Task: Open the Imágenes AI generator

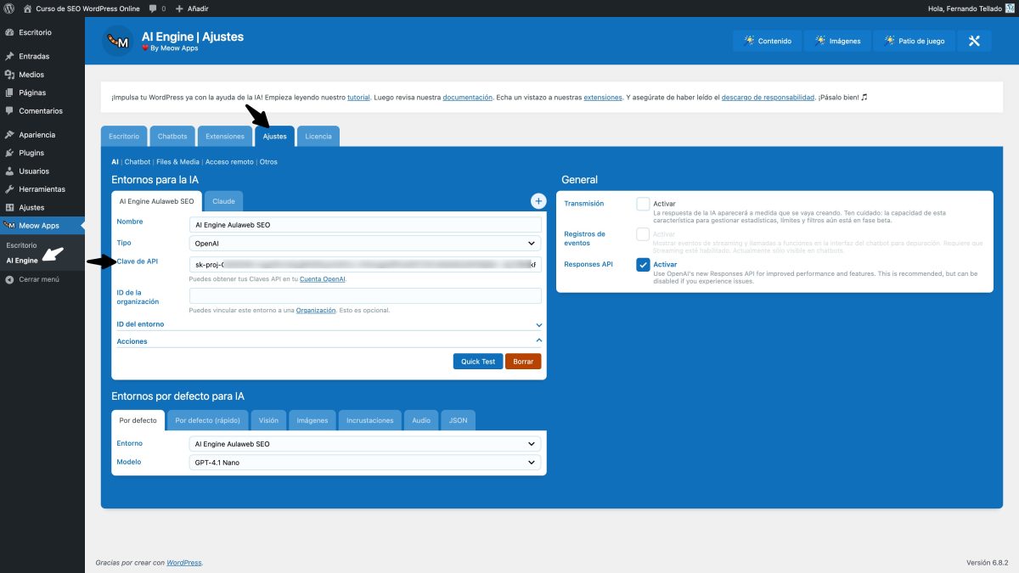Action: pos(840,40)
